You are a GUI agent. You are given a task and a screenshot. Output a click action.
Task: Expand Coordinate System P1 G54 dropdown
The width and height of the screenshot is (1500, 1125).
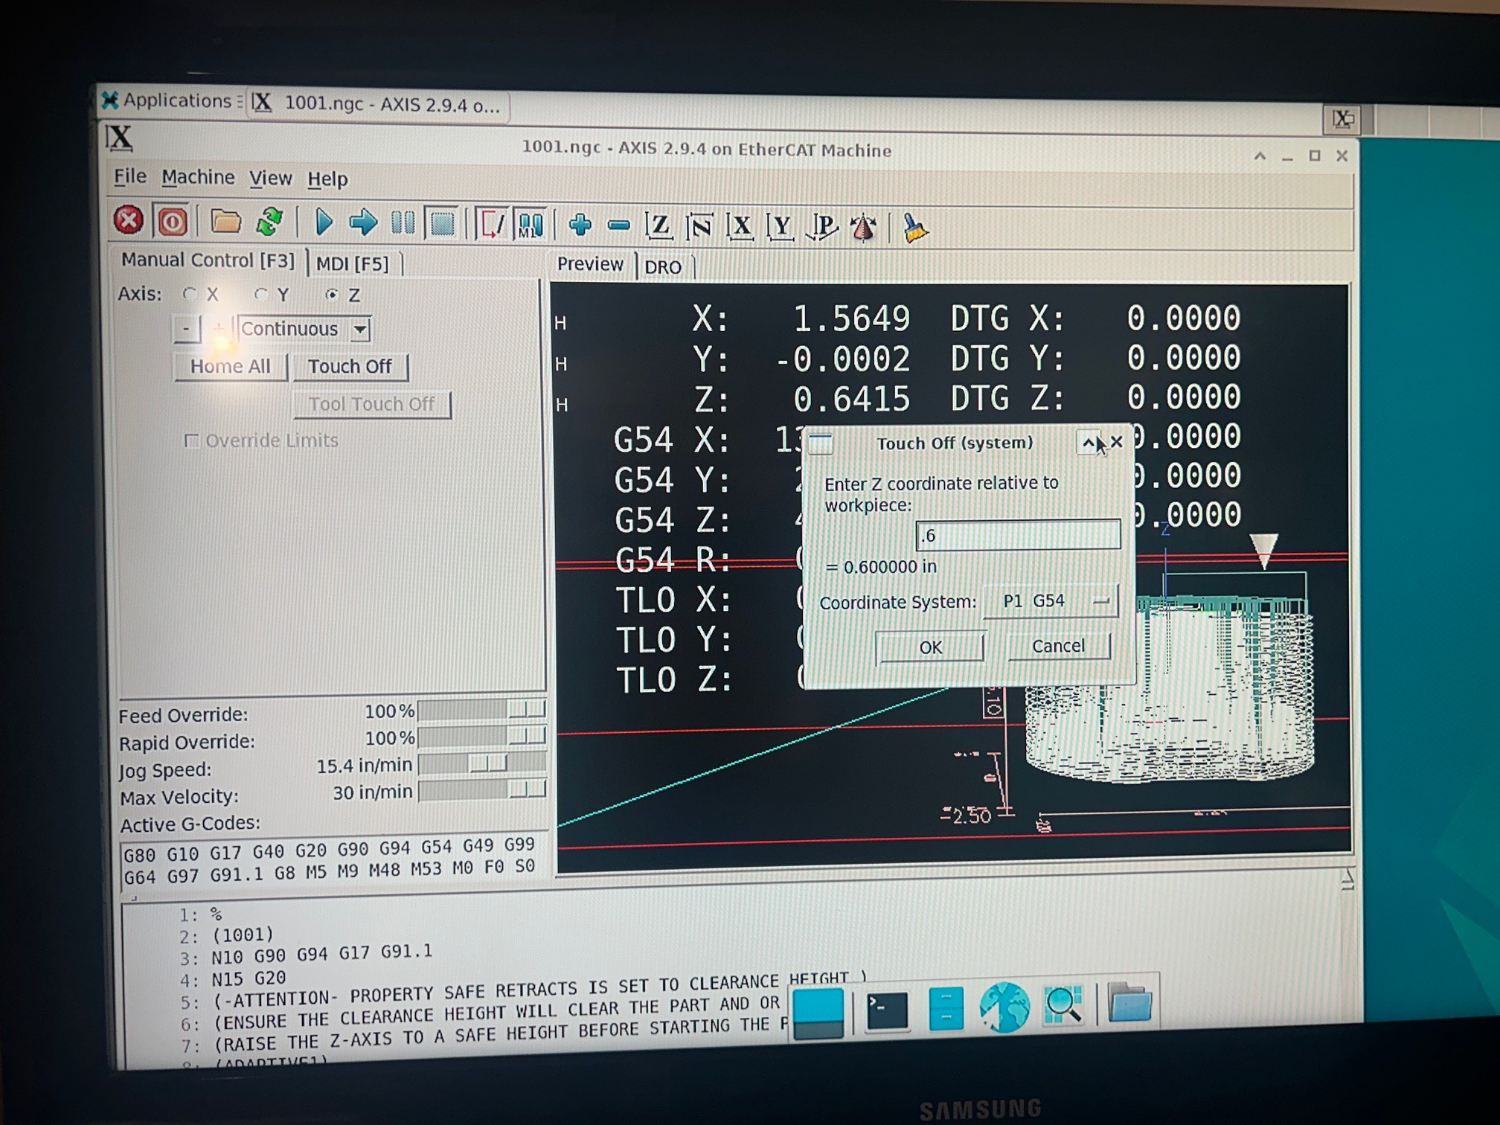[1051, 601]
